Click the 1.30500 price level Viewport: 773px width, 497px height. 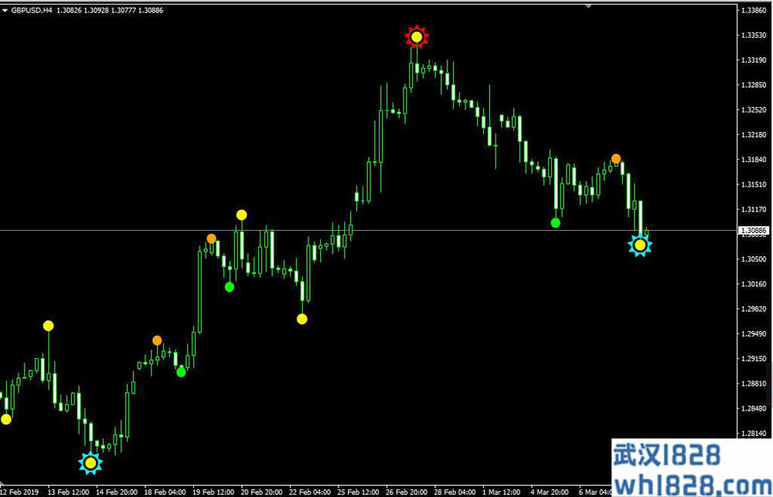point(754,259)
